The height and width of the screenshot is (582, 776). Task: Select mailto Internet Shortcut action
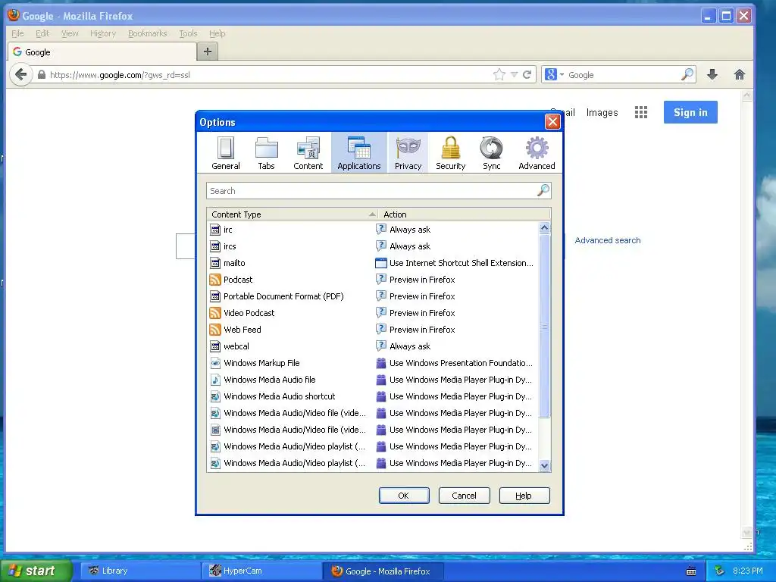point(455,263)
